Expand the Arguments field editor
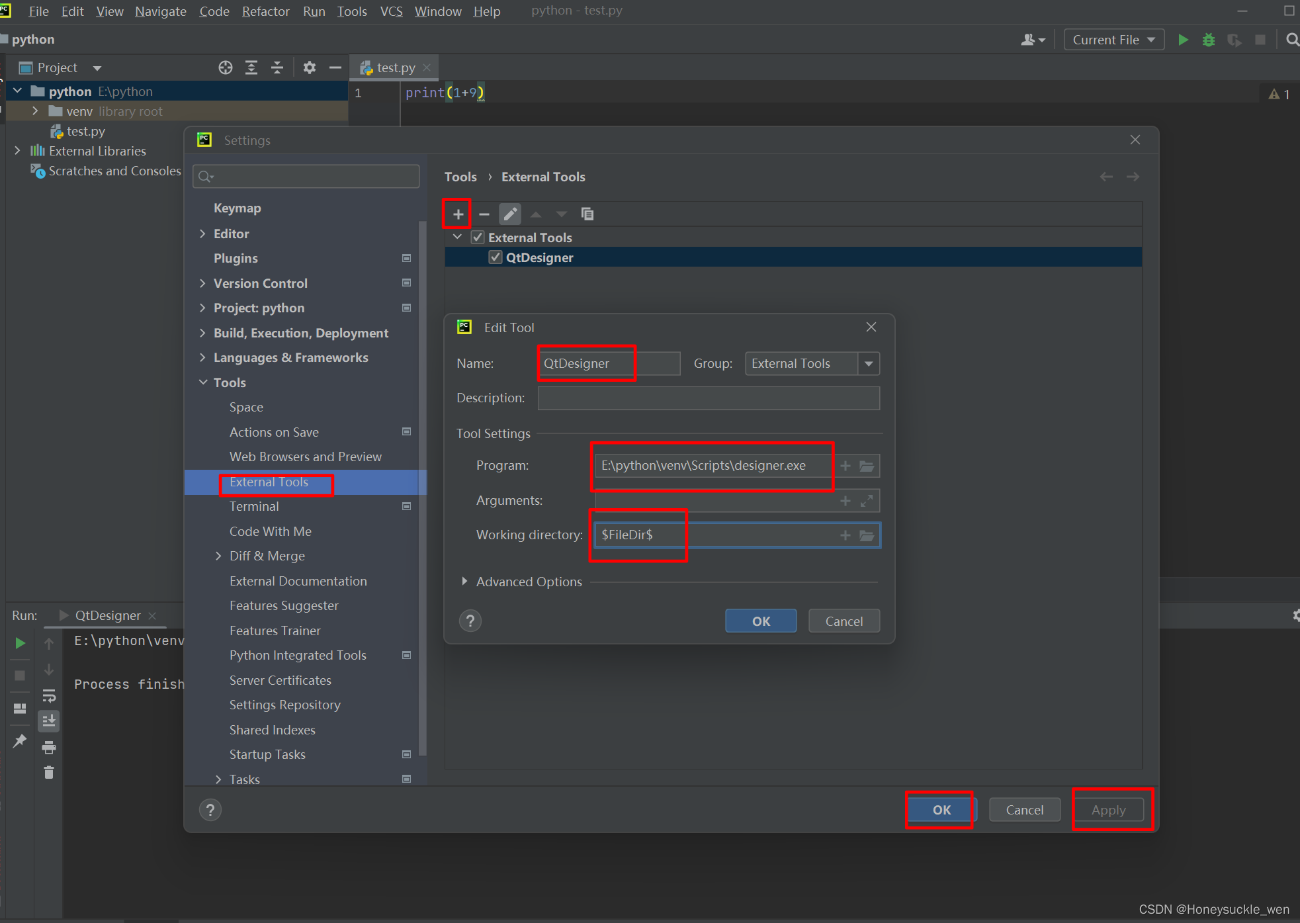This screenshot has height=923, width=1300. coord(867,501)
